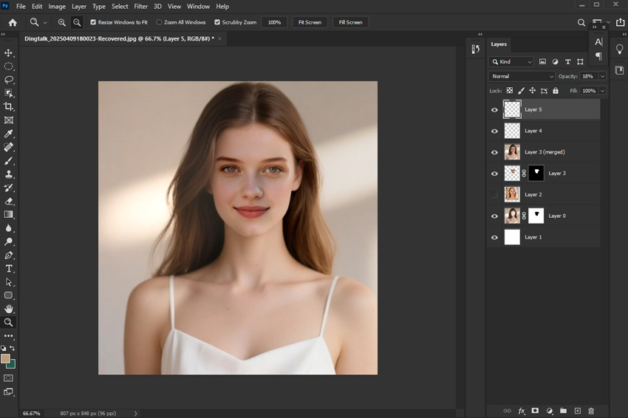Select the Hand tool
Viewport: 628px width, 418px height.
(x=8, y=309)
